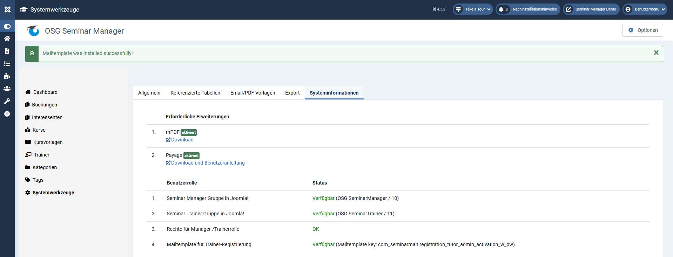The height and width of the screenshot is (257, 673).
Task: Toggle the sidebar menu switch
Action: (7, 27)
